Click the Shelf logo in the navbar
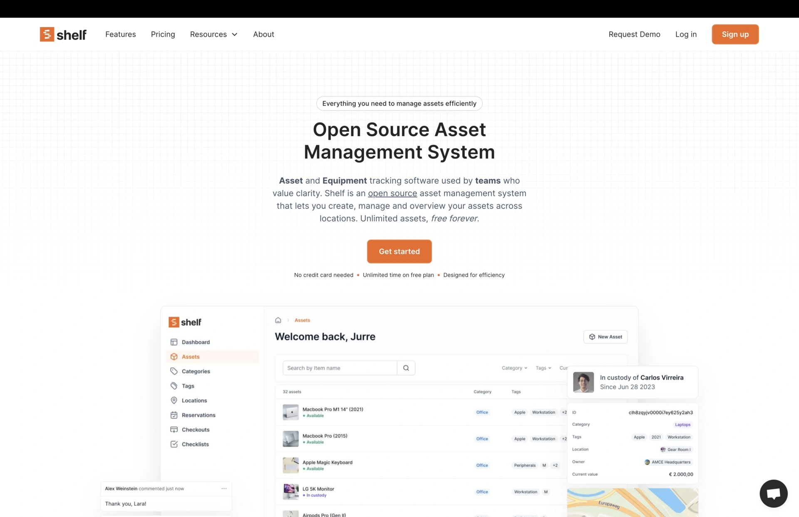The width and height of the screenshot is (799, 517). pyautogui.click(x=63, y=35)
